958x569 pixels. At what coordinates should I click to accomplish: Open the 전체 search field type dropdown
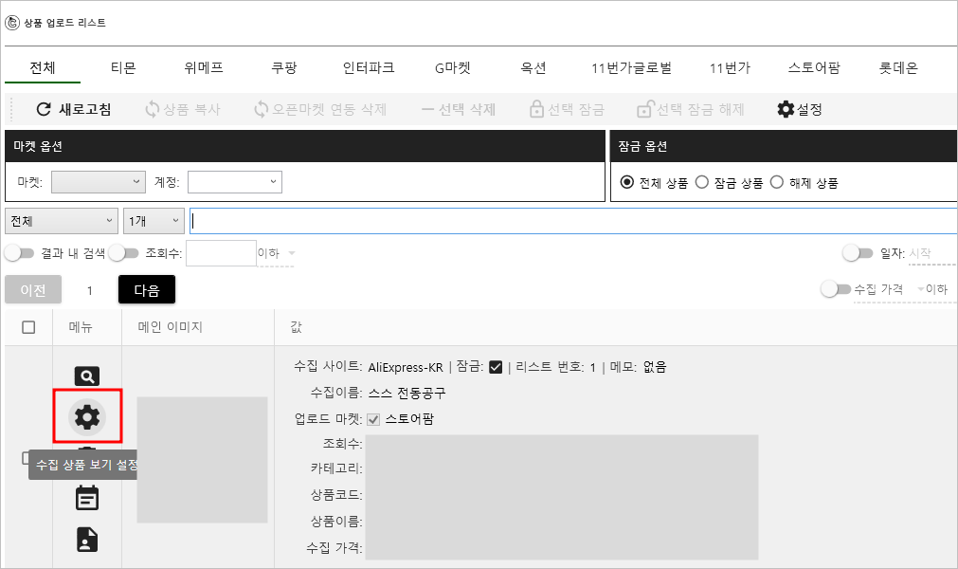pos(61,221)
